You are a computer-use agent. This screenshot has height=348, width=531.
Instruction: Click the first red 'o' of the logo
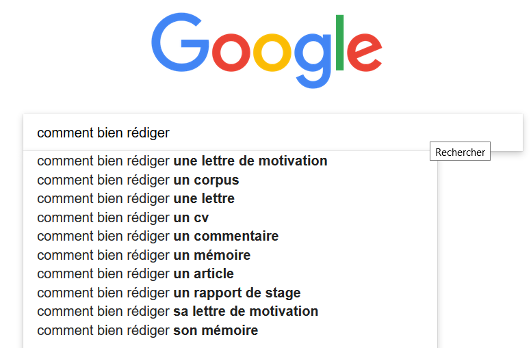pyautogui.click(x=231, y=53)
